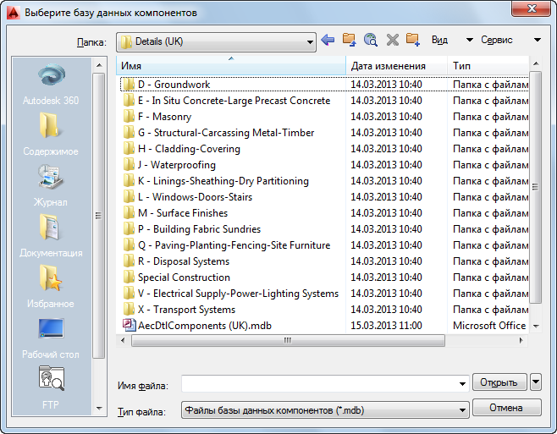Open the Сервис menu
Viewport: 557px width, 434px height.
coord(497,40)
